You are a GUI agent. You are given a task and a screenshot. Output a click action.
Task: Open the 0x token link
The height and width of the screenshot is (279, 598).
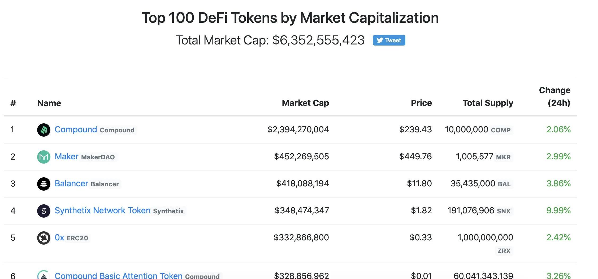pos(59,237)
